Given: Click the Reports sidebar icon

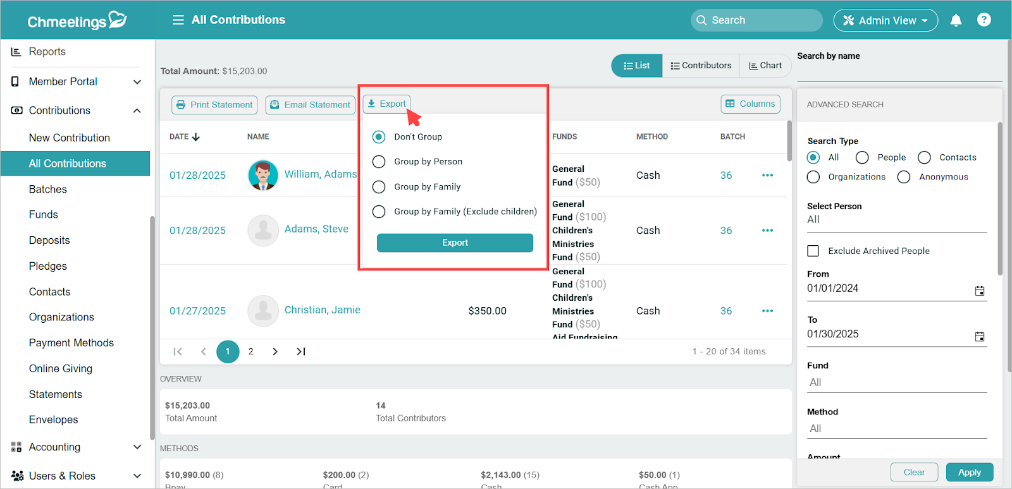Looking at the screenshot, I should tap(16, 52).
